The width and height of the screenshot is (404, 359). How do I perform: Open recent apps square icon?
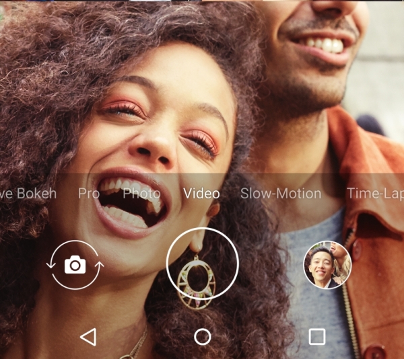coord(317,336)
